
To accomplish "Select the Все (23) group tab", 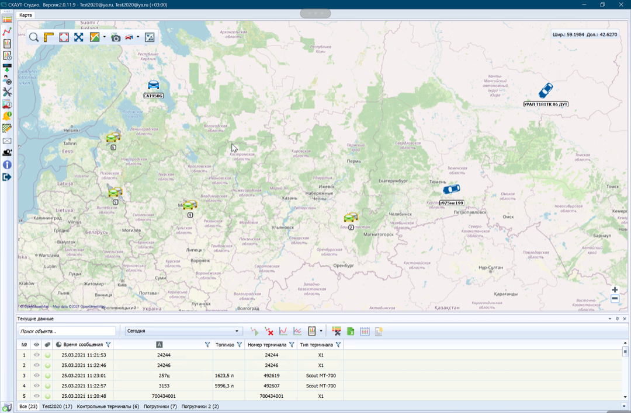I will (x=29, y=407).
